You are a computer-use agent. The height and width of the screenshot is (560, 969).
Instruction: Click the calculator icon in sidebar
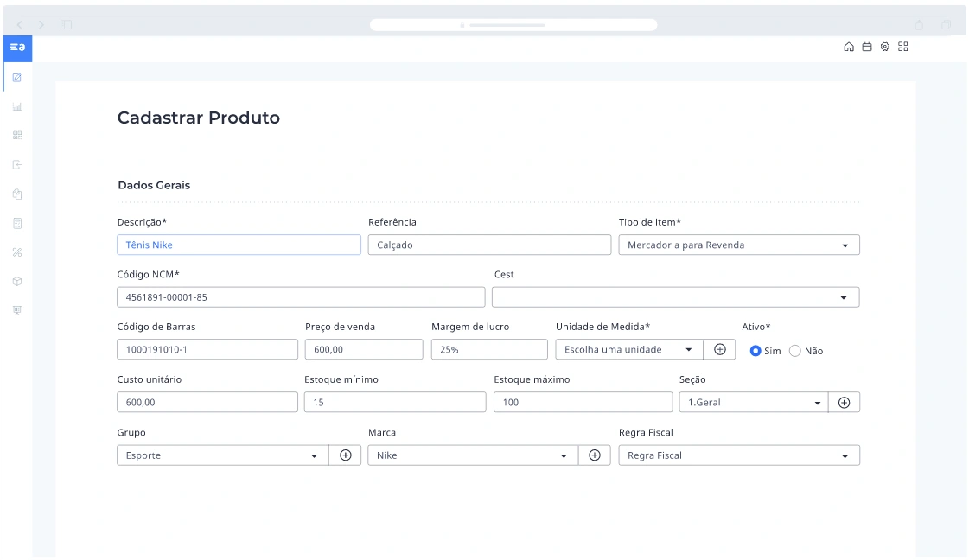[17, 223]
